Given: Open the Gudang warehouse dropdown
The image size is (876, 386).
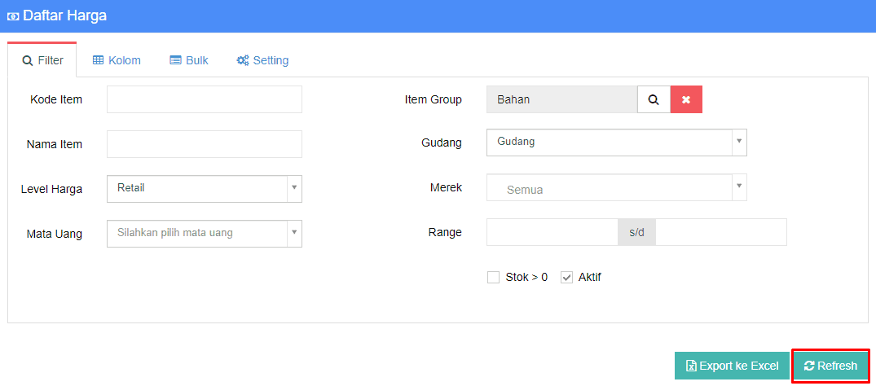Looking at the screenshot, I should tap(617, 143).
